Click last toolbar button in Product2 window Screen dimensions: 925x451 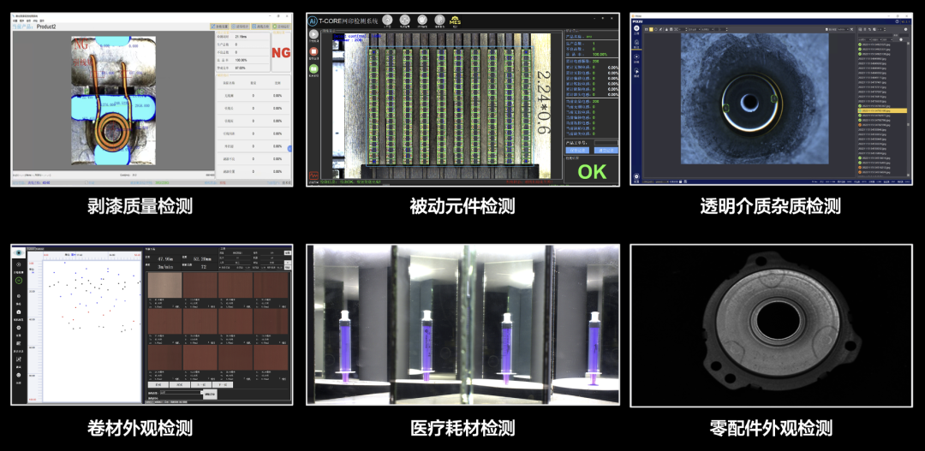(x=282, y=27)
